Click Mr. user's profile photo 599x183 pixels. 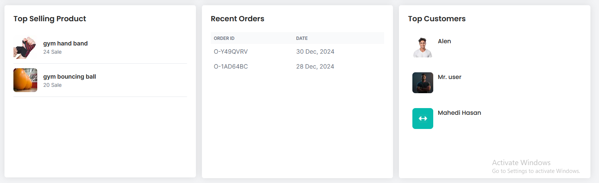tap(422, 83)
